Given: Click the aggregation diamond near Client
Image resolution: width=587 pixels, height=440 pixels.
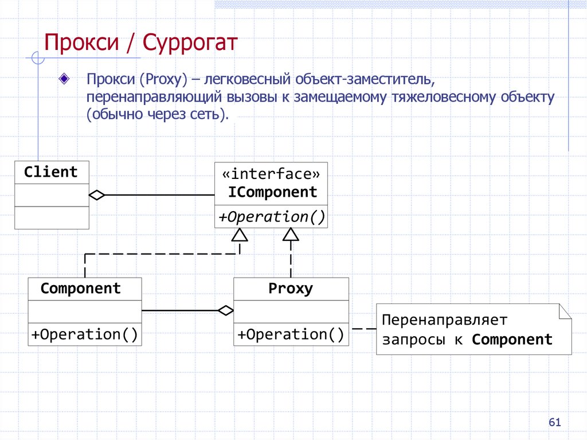Looking at the screenshot, I should [x=96, y=195].
